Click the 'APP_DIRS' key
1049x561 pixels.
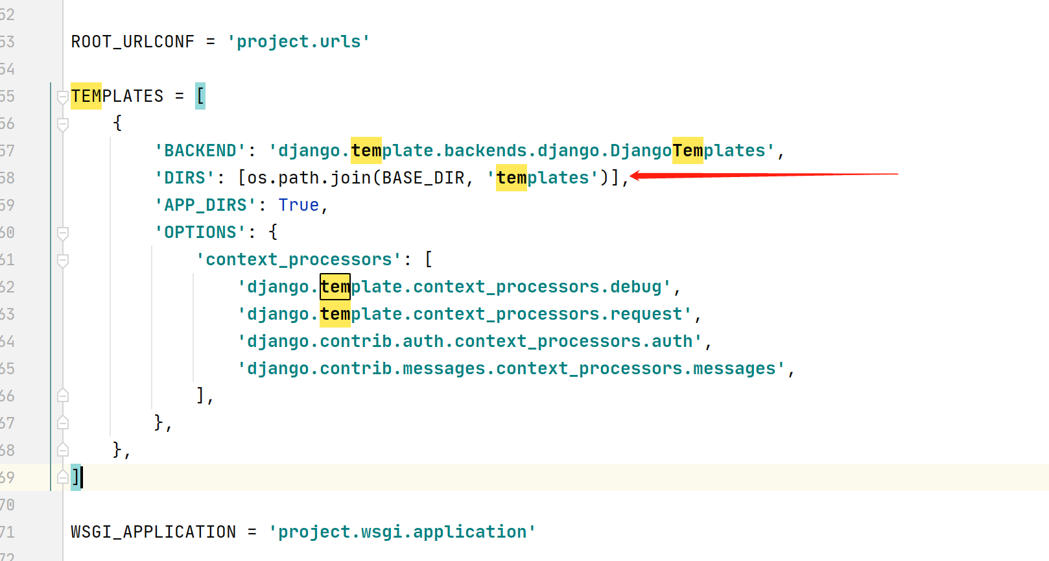(206, 205)
